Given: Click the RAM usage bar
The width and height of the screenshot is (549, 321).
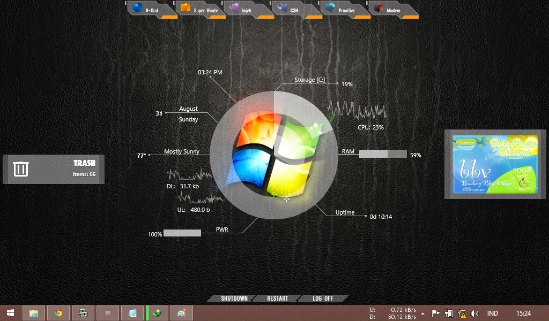Looking at the screenshot, I should [383, 154].
